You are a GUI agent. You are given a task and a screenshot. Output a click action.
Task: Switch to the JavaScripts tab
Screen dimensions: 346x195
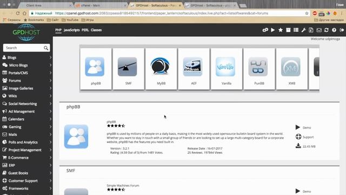point(71,30)
